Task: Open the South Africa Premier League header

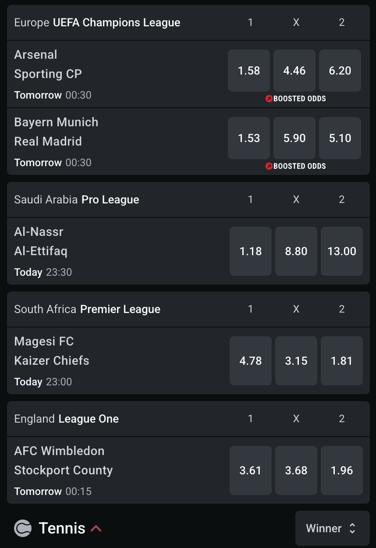Action: point(87,310)
